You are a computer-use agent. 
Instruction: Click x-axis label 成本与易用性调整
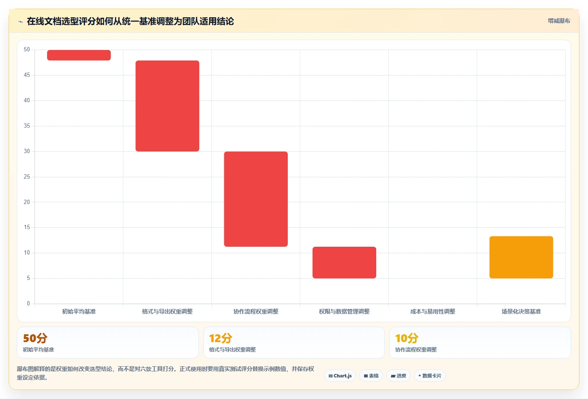(433, 311)
